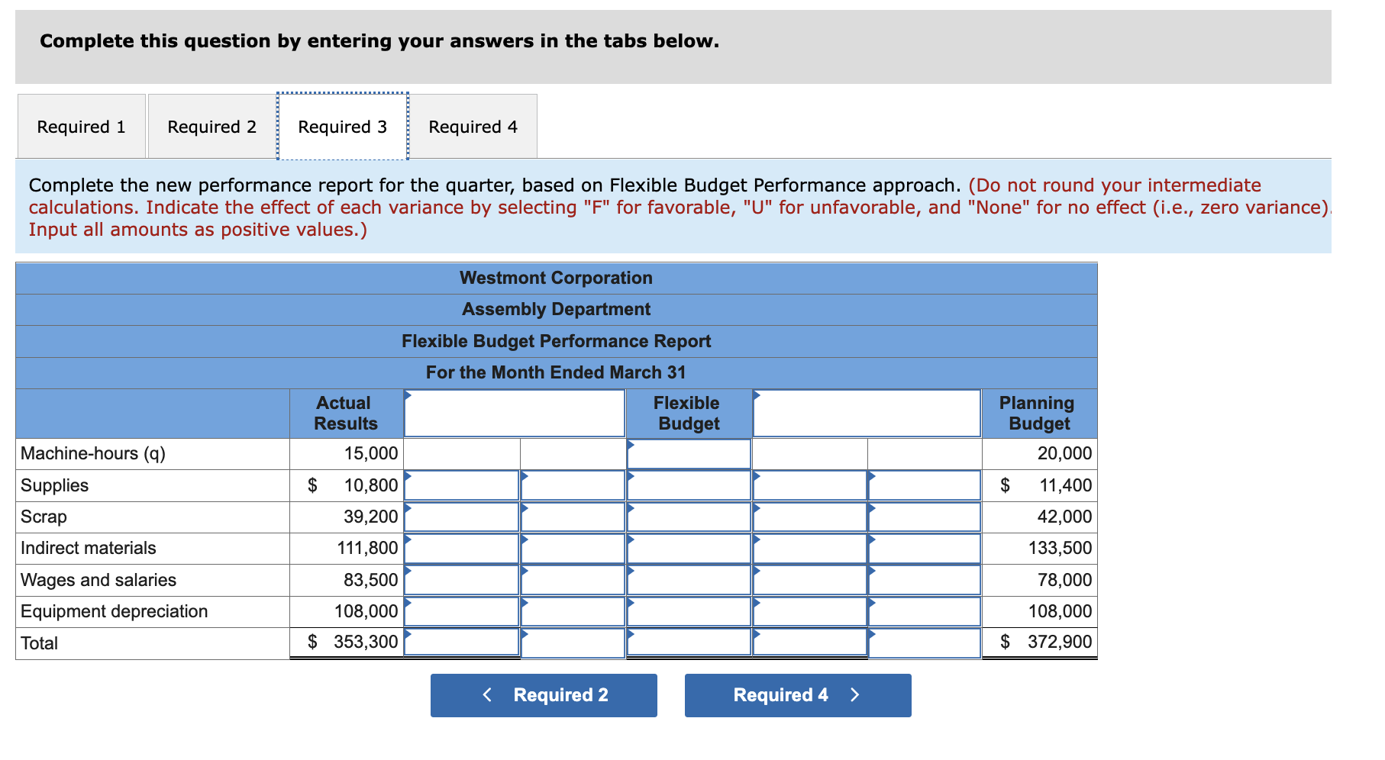Click Equipment depreciation Flexible Budget field
The image size is (1385, 760).
tap(689, 611)
